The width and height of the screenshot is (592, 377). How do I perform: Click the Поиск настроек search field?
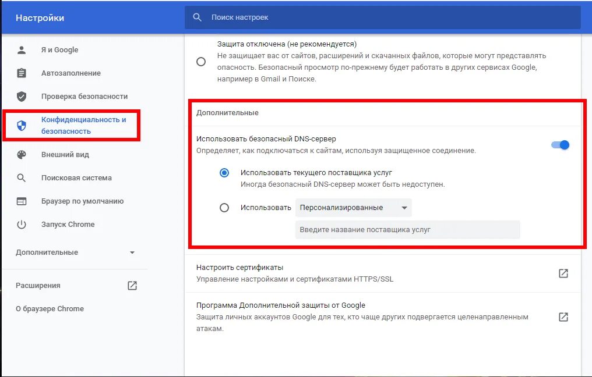pos(382,17)
